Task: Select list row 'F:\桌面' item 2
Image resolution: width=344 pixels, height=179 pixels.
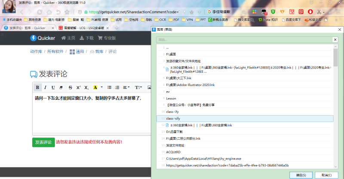Action: tap(245, 54)
